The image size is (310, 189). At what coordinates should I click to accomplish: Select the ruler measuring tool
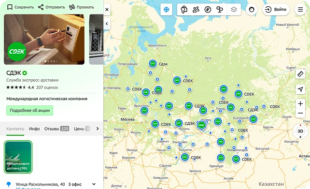[300, 74]
